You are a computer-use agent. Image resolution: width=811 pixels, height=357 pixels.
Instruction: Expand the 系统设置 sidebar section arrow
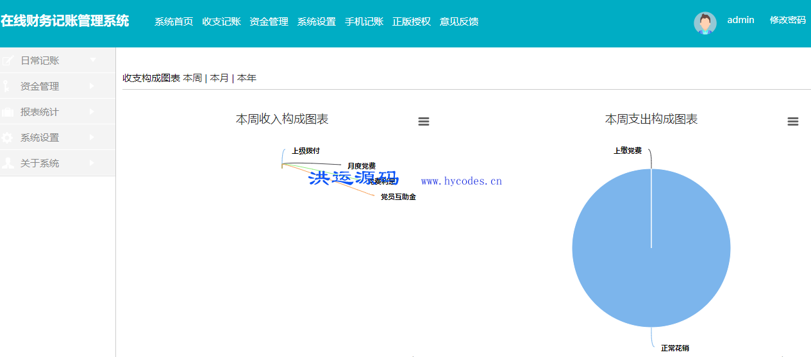[x=92, y=137]
